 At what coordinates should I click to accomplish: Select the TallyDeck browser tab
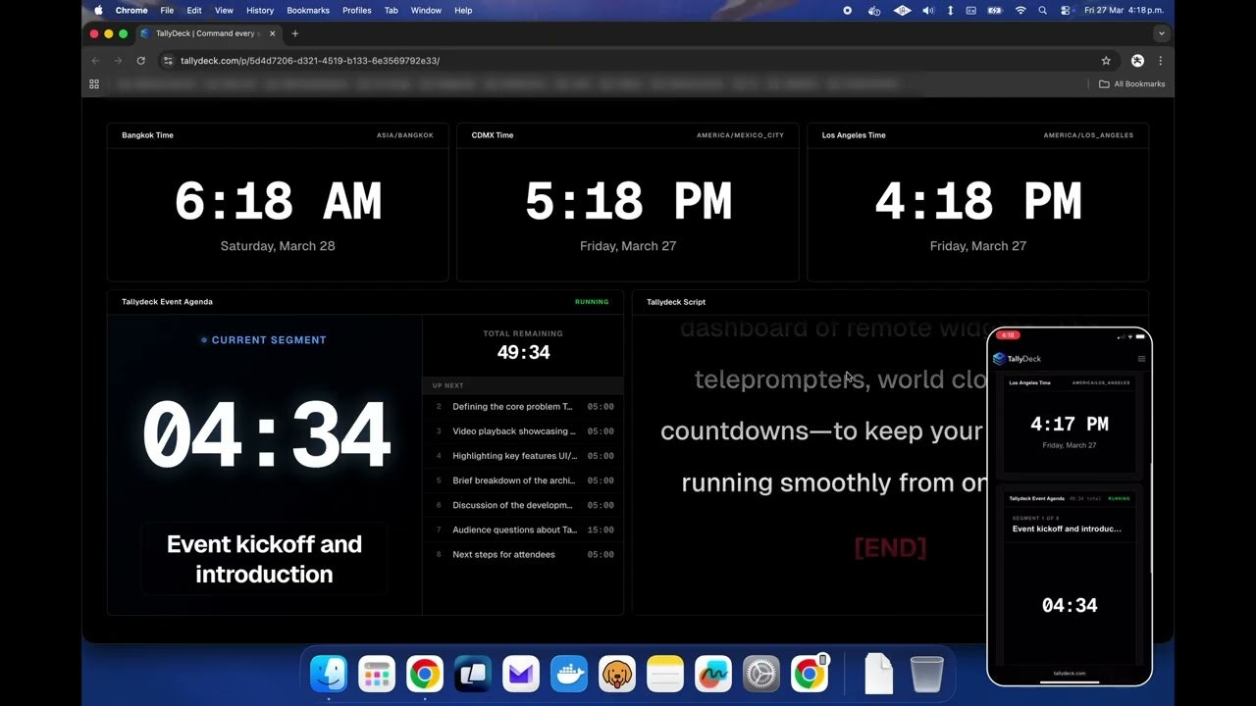pos(208,33)
